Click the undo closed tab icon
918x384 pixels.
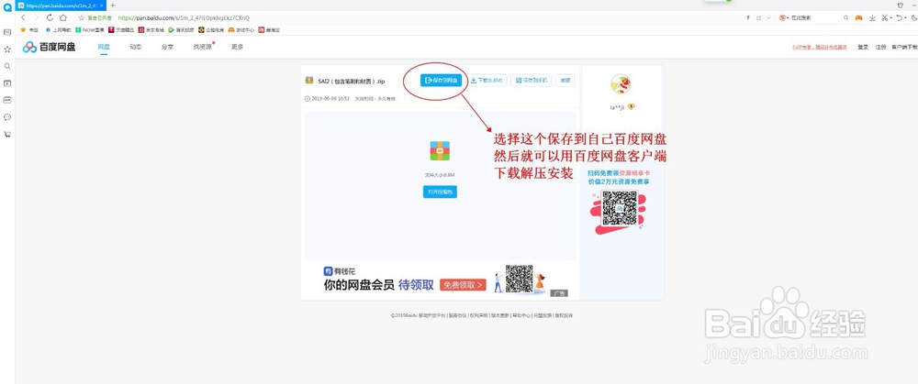click(x=900, y=18)
